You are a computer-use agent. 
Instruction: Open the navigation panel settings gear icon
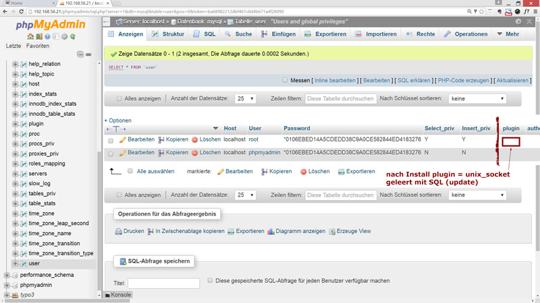pyautogui.click(x=64, y=36)
